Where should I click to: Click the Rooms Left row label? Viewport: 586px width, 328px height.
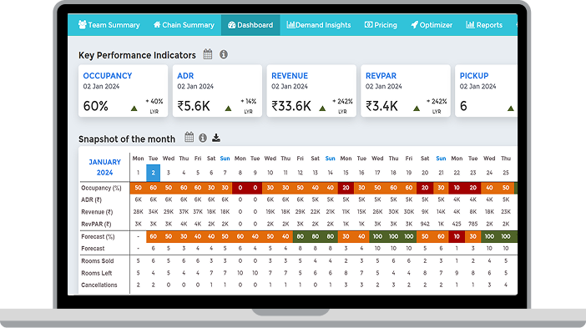(x=97, y=273)
